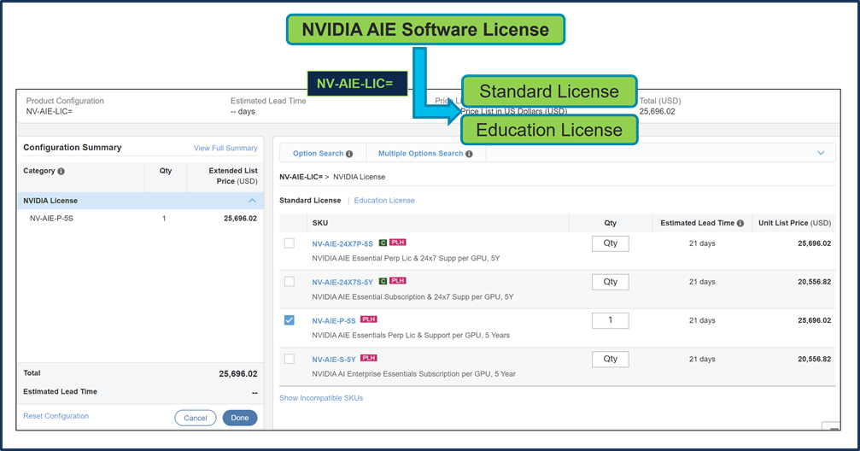
Task: Click Qty field for NV-AIE-24X7S-5Y
Action: (611, 282)
